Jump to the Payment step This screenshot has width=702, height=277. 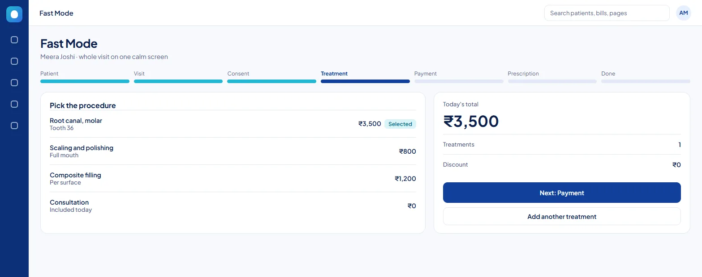[x=459, y=77]
